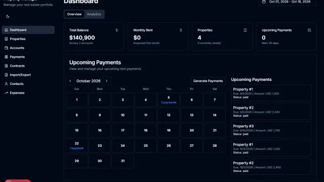Click 'Expected this month' text
This screenshot has width=324, height=182.
(x=146, y=43)
